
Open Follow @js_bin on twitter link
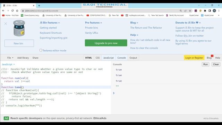[x=189, y=36]
